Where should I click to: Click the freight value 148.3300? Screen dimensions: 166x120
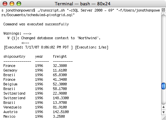pos(61,98)
